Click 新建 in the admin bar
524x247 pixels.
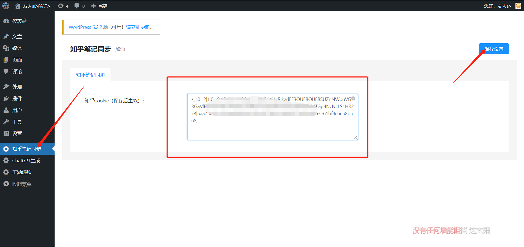[x=103, y=6]
